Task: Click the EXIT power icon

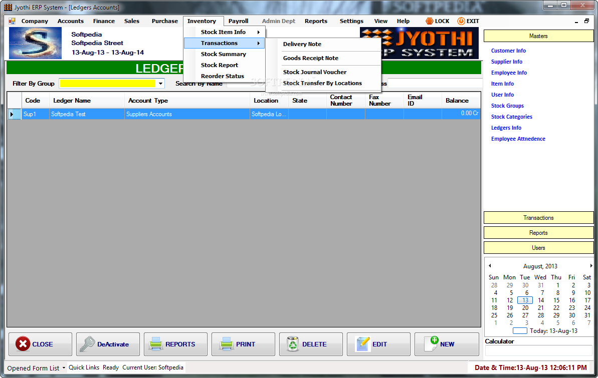Action: tap(461, 21)
